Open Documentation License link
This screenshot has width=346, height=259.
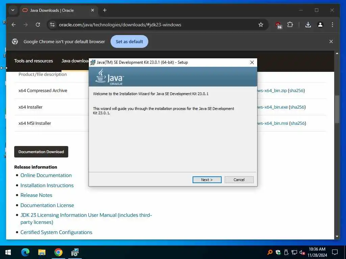(x=47, y=205)
